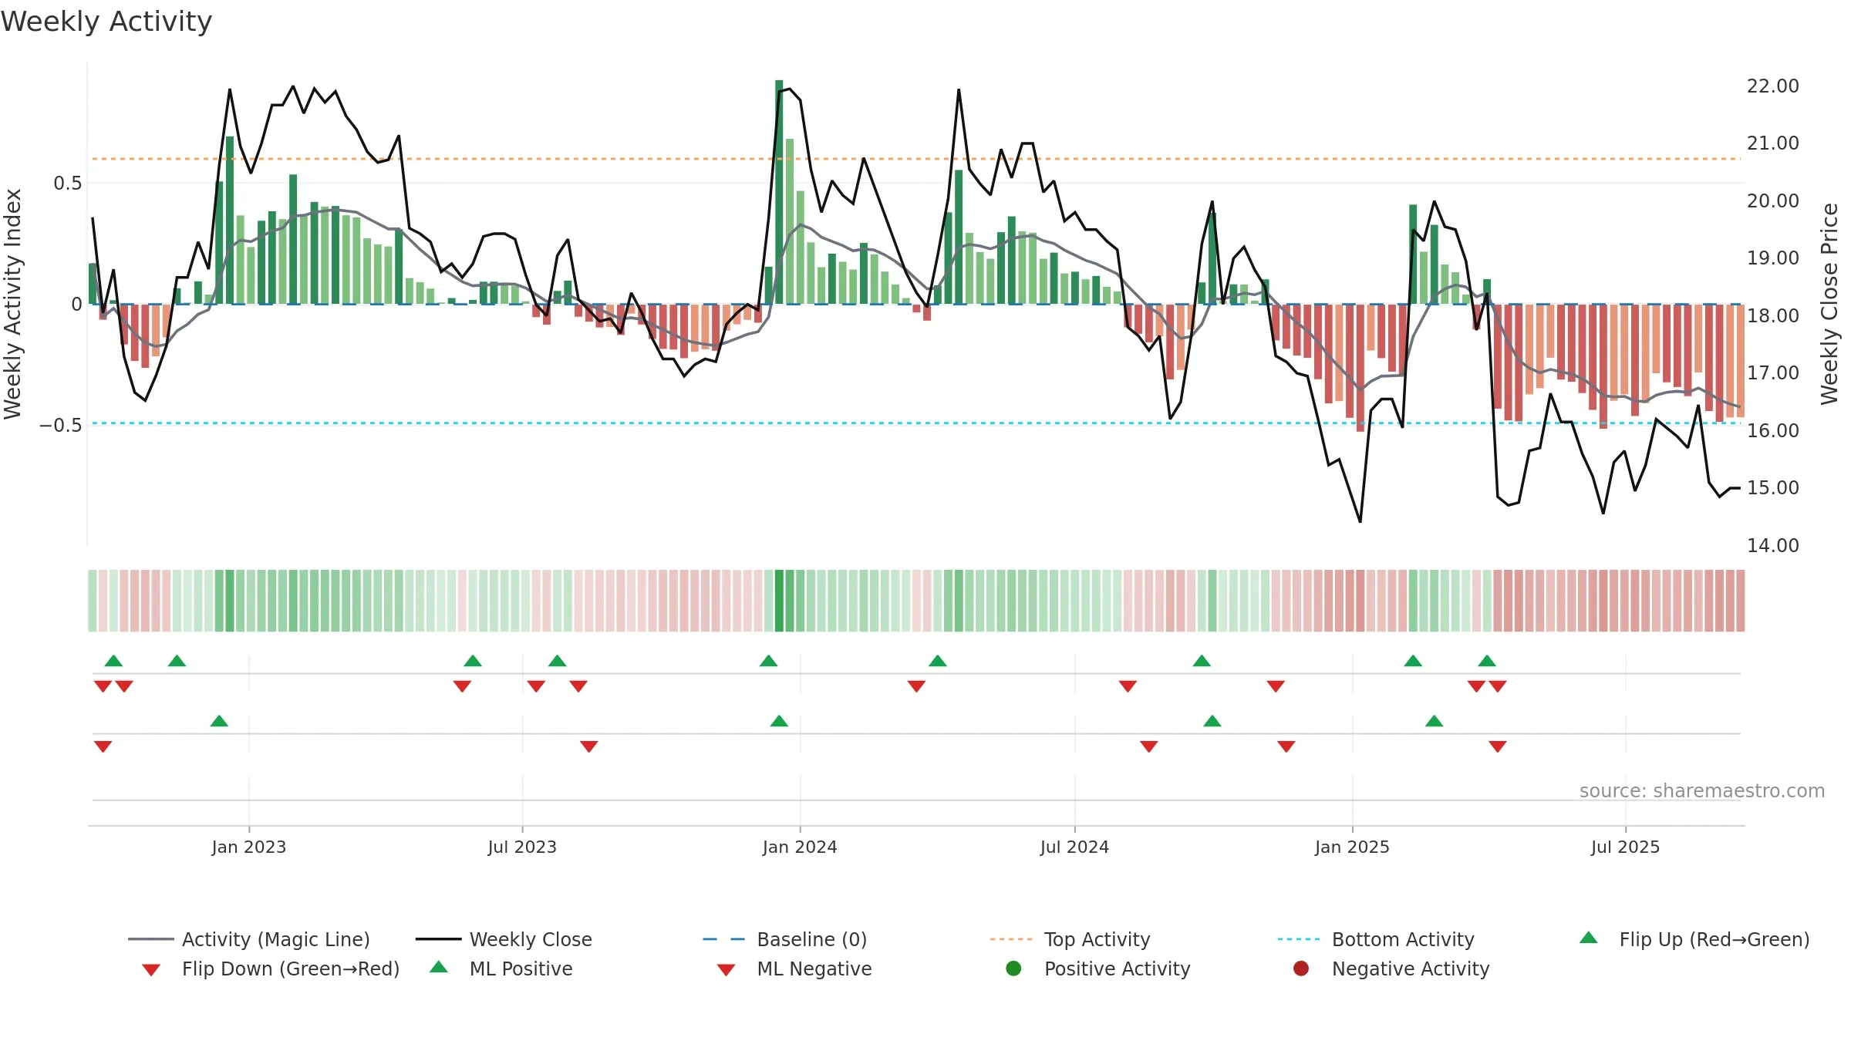Click the 21.00 price tick label
The image size is (1851, 1041).
(x=1773, y=143)
